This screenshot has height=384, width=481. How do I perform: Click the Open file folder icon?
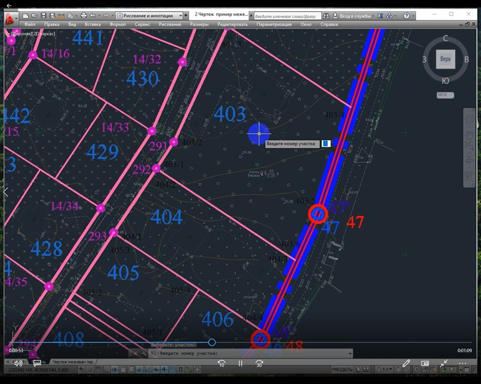click(x=34, y=16)
